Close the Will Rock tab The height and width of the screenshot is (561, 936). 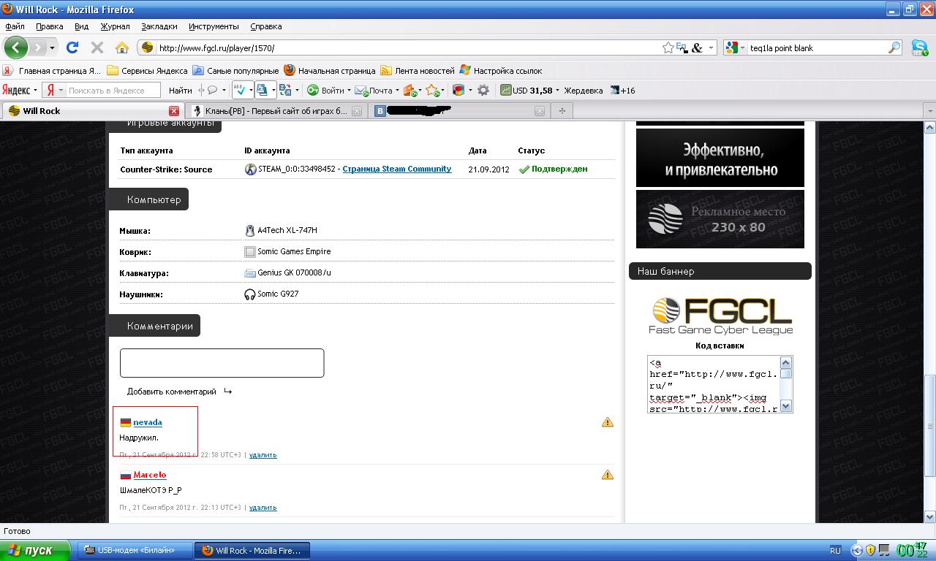(x=174, y=111)
